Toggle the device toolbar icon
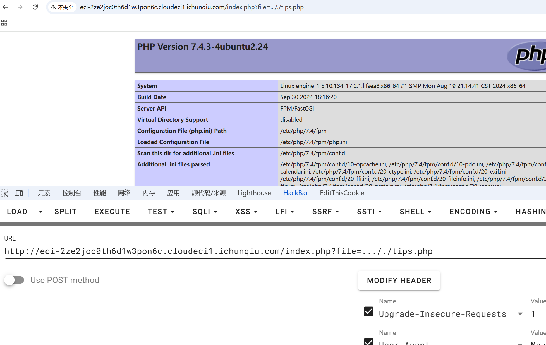546x345 pixels. pos(19,193)
